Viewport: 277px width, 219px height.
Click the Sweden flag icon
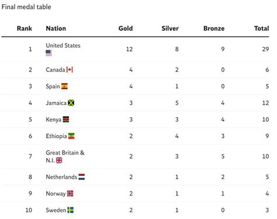tap(71, 210)
